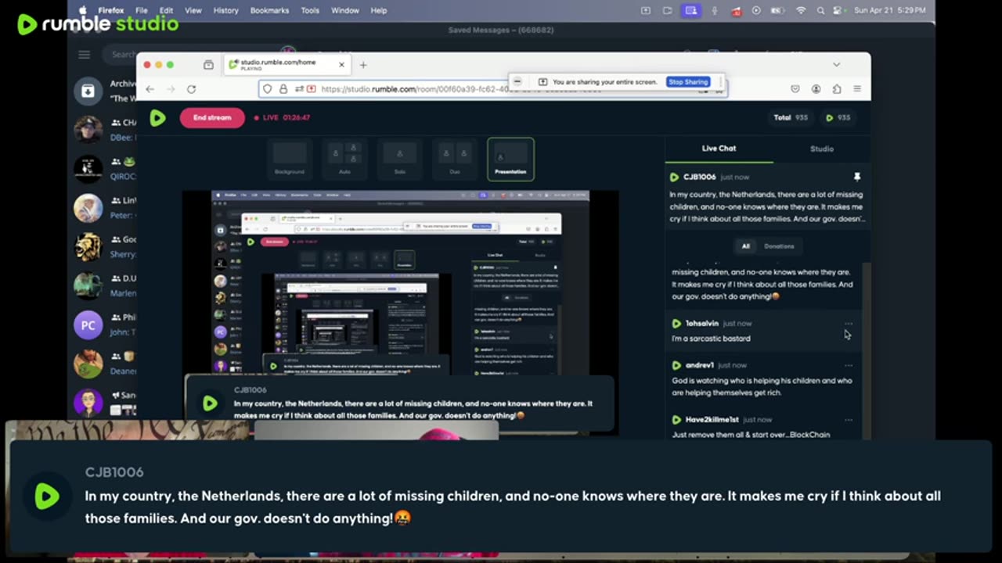The image size is (1002, 563).
Task: Filter chat by Donations
Action: tap(779, 246)
